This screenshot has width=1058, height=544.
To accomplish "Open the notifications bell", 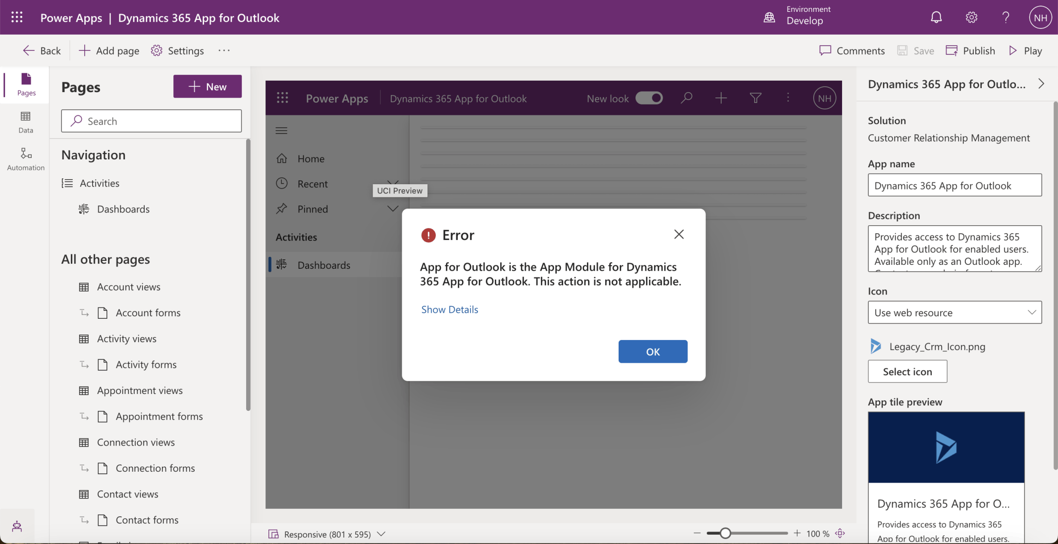I will pos(936,17).
